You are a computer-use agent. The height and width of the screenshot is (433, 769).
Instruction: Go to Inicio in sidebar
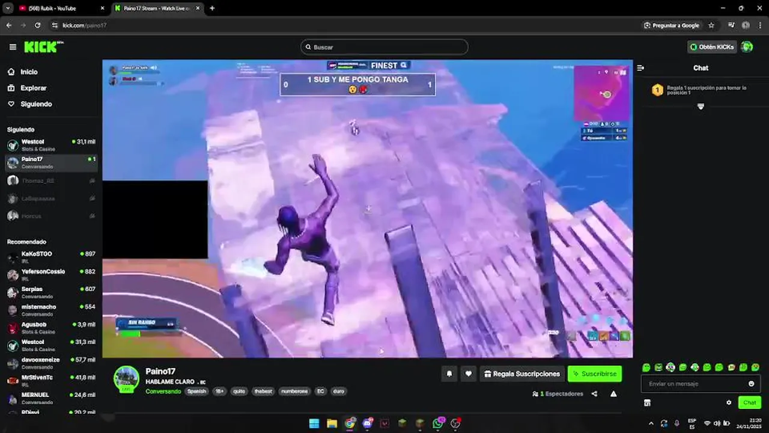(29, 72)
